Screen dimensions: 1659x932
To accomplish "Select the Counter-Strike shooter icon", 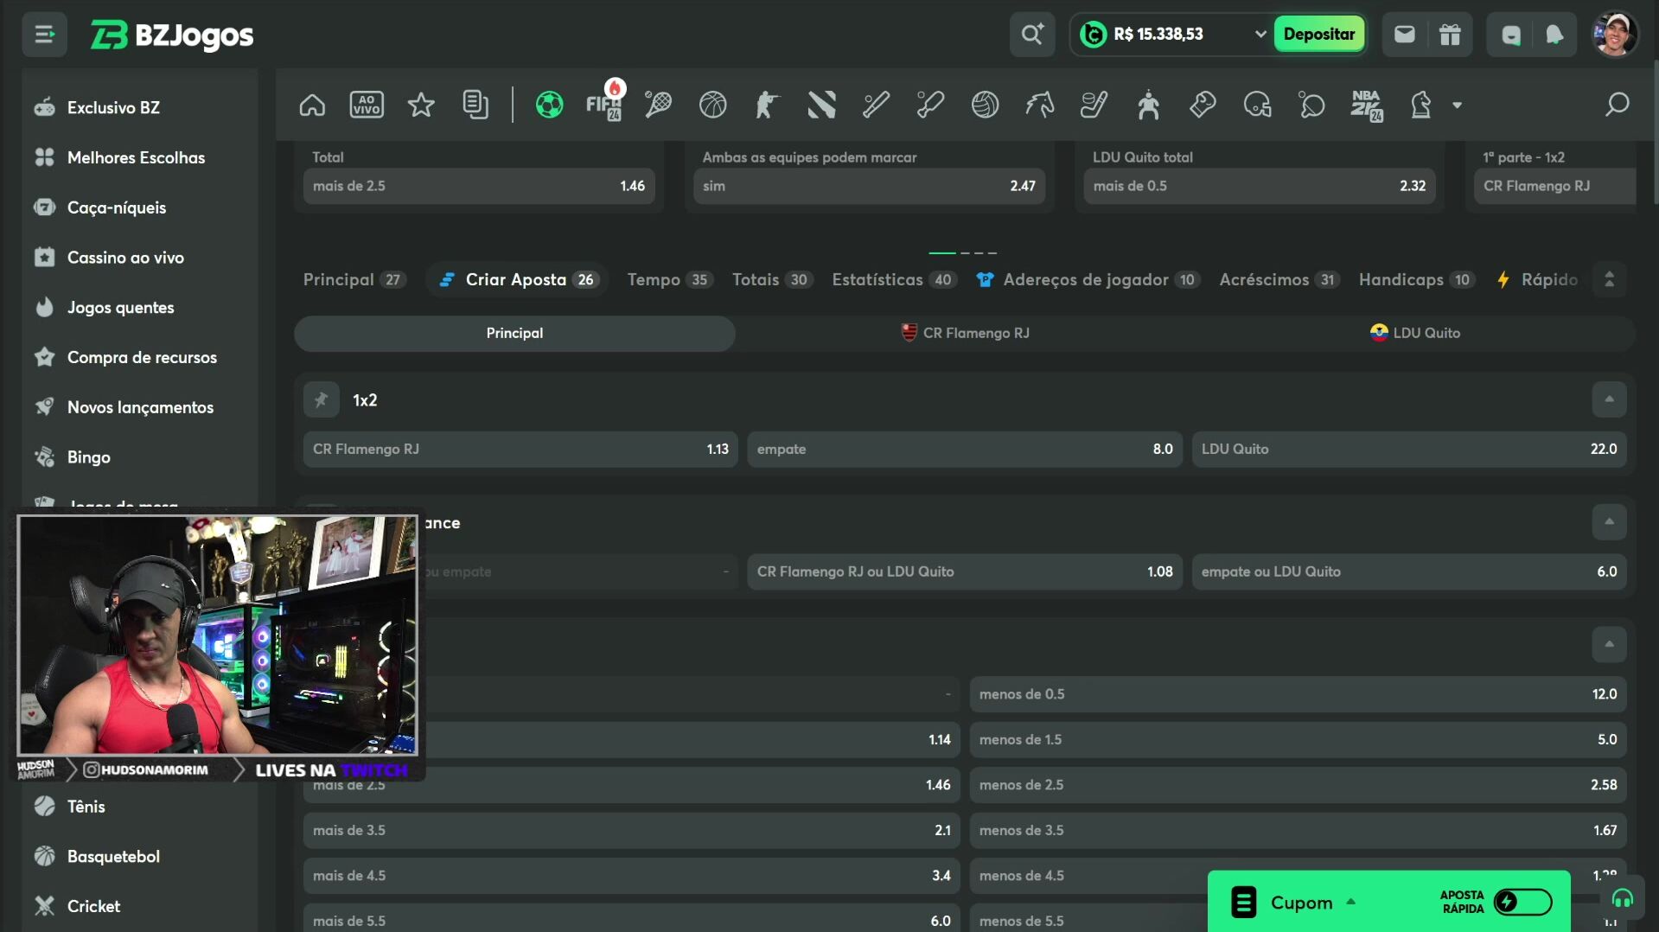I will pos(767,105).
